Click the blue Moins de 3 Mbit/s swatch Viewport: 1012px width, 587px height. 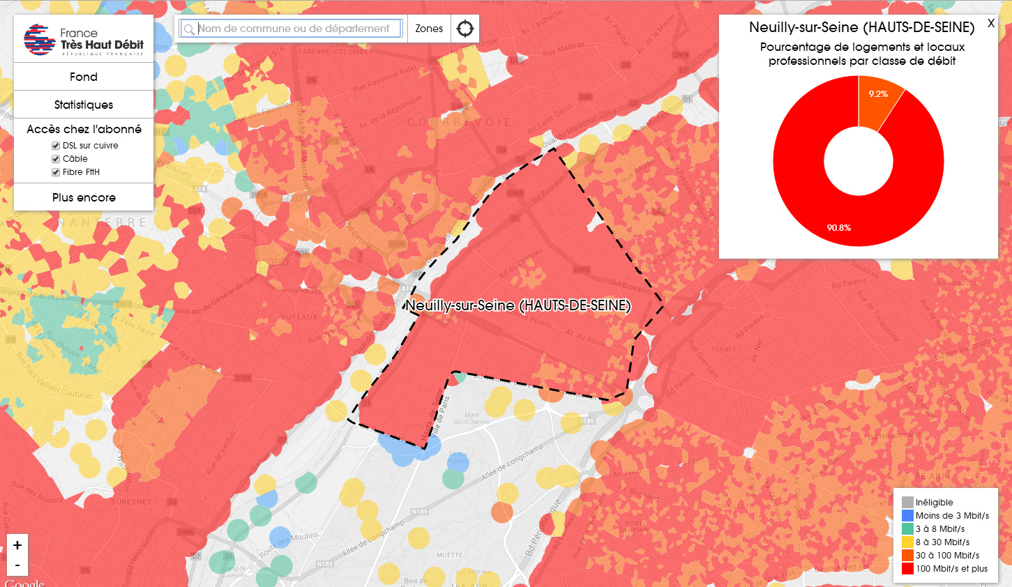point(907,516)
